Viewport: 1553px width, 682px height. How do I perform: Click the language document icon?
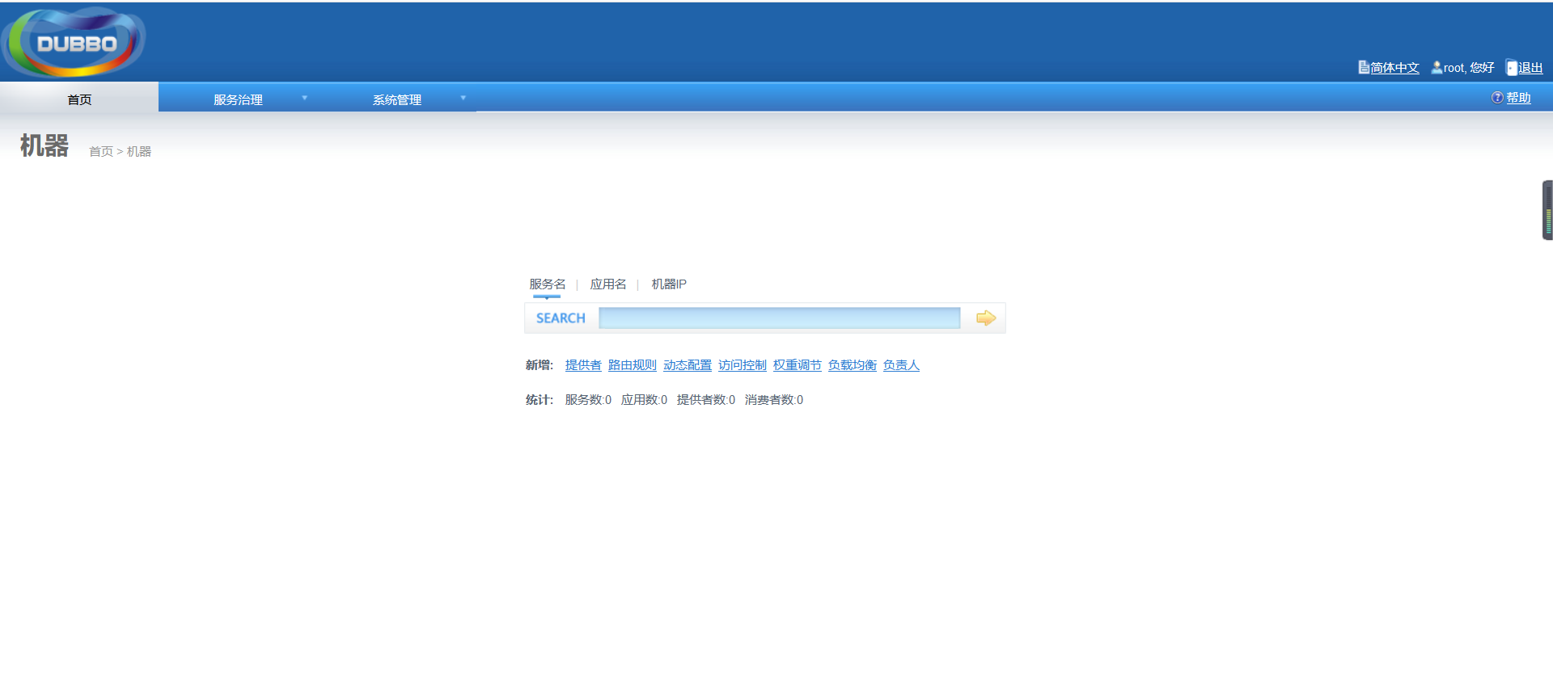click(1364, 67)
